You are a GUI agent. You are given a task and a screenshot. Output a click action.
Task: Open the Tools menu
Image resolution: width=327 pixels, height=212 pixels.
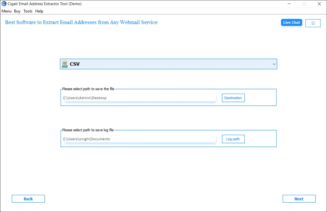(x=28, y=11)
